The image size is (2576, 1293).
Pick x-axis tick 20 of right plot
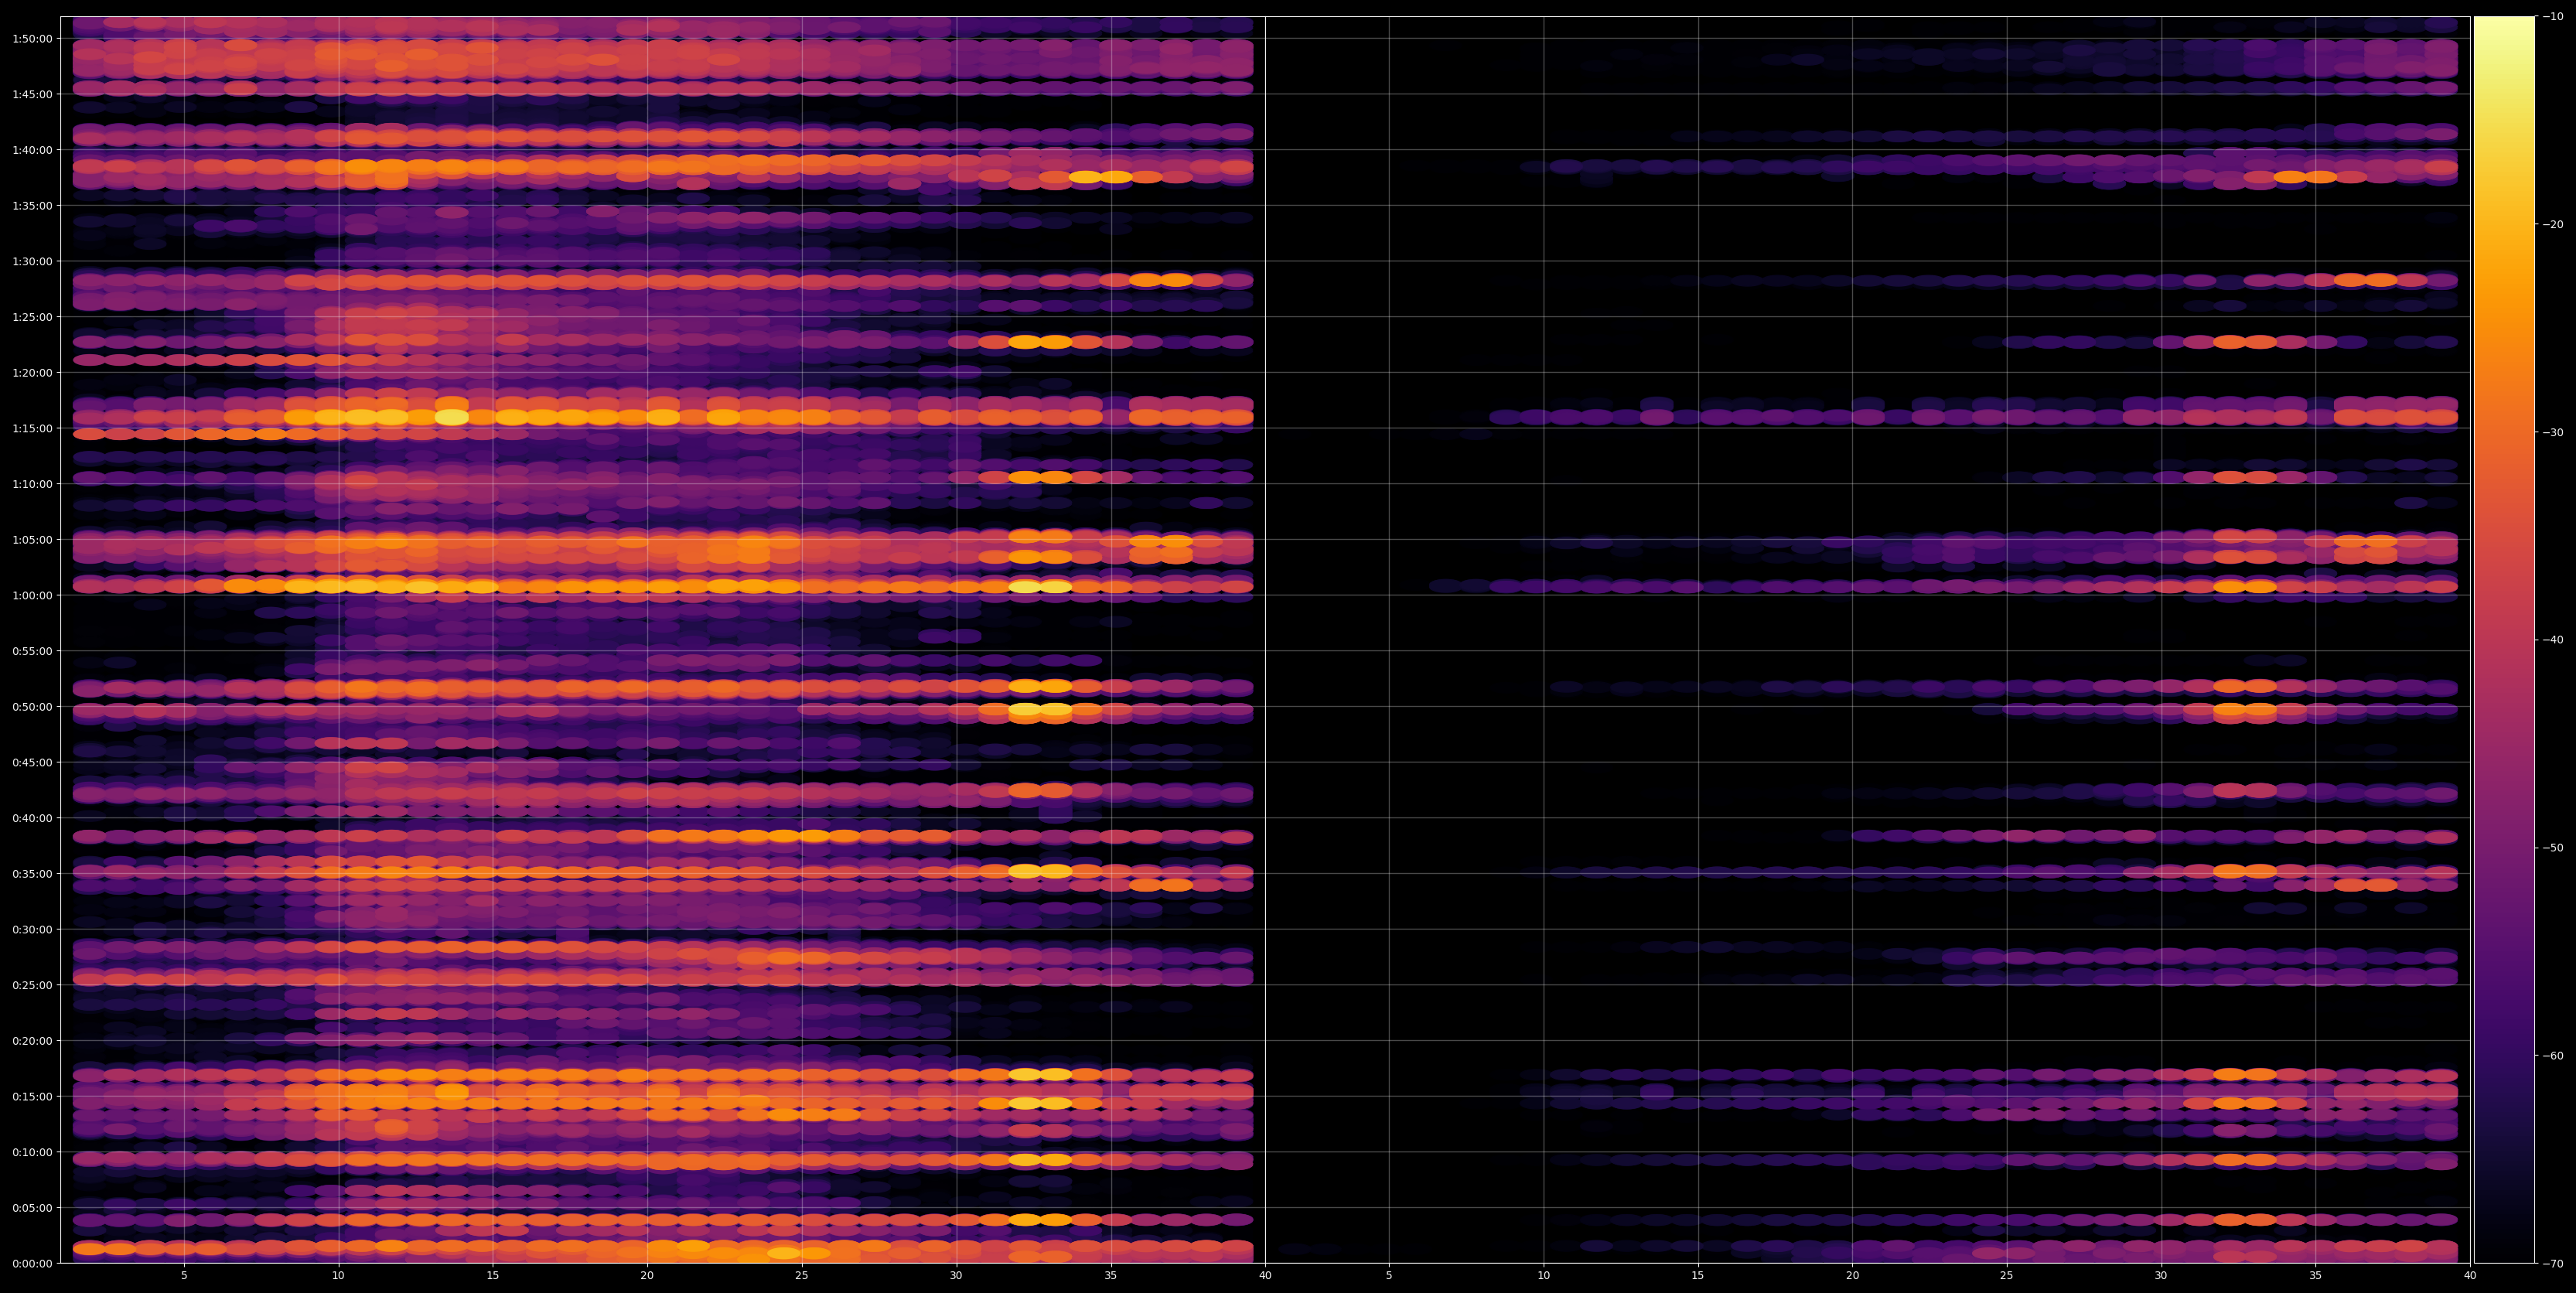pos(1852,1276)
